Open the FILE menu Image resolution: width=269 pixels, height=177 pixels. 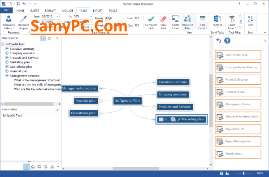tap(6, 10)
